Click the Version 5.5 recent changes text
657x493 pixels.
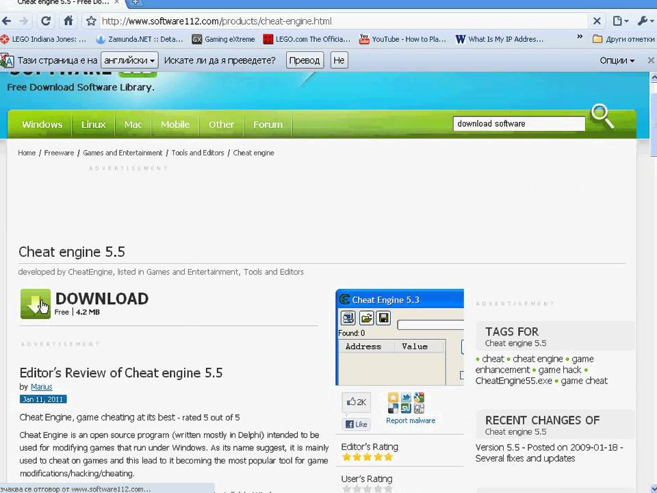point(549,453)
